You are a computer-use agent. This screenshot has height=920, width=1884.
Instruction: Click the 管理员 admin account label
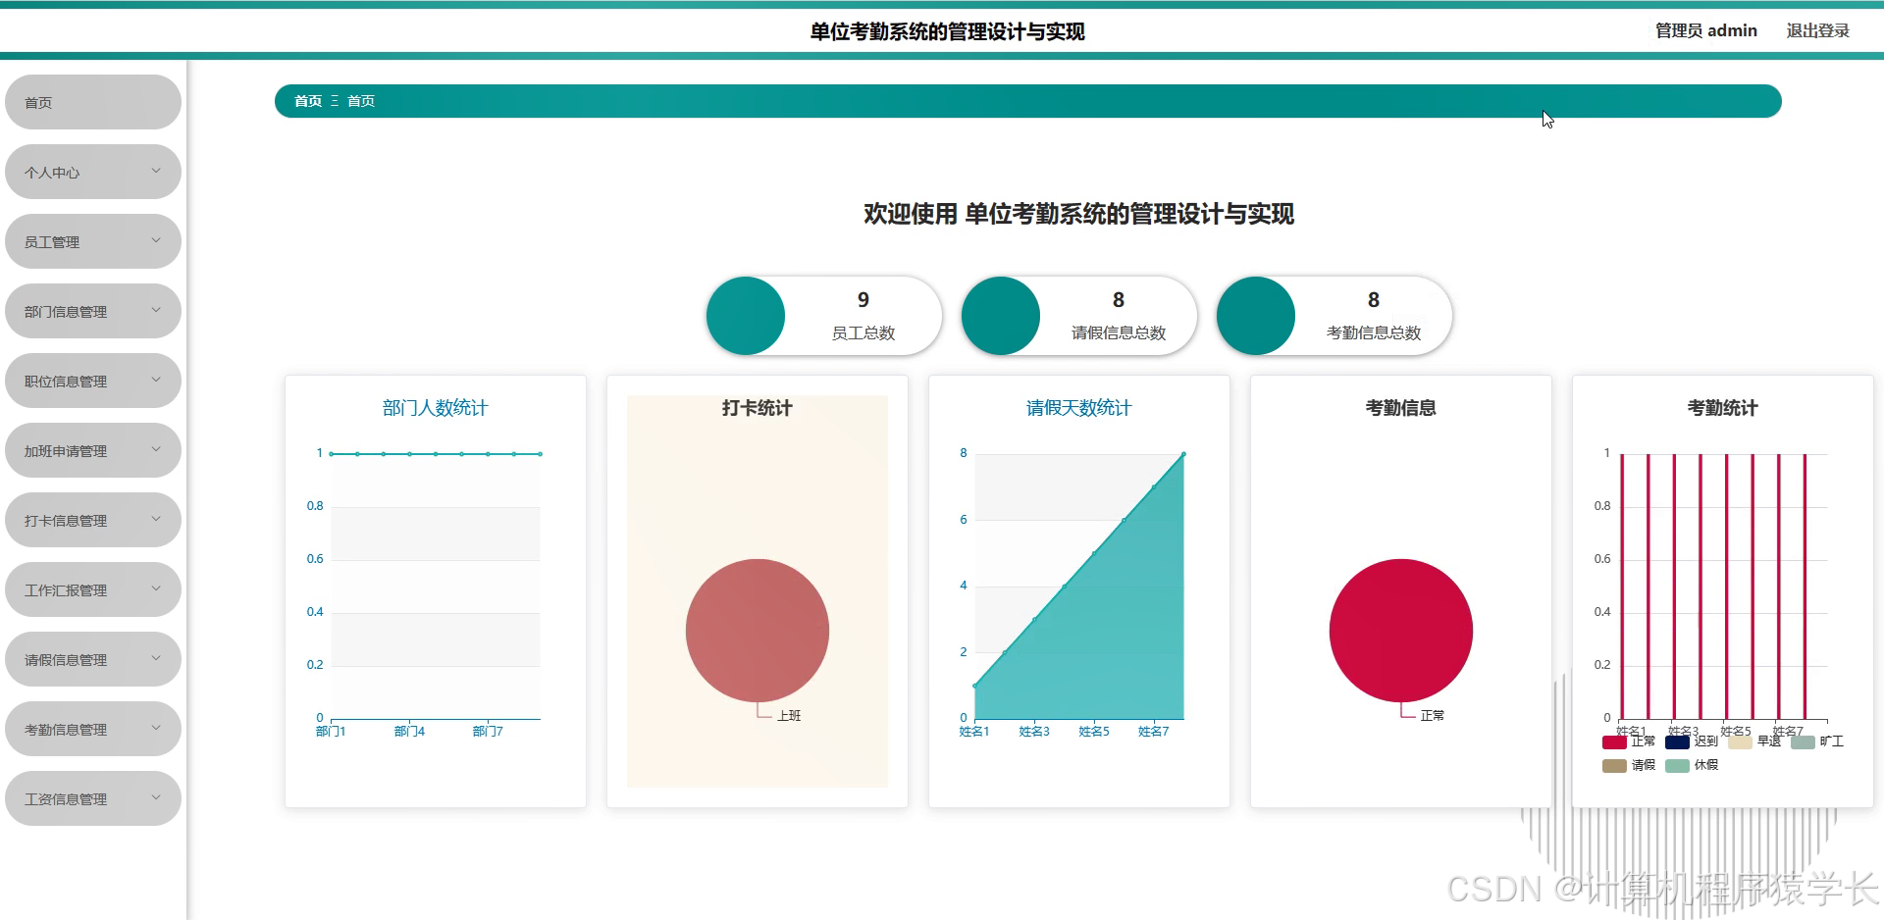tap(1705, 30)
